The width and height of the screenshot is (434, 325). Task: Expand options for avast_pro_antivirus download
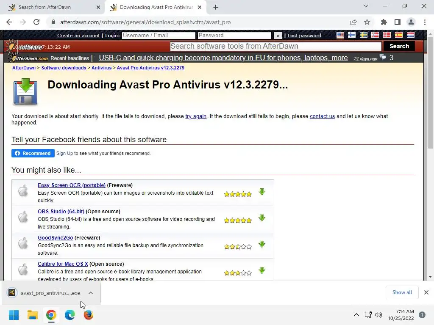point(91,293)
